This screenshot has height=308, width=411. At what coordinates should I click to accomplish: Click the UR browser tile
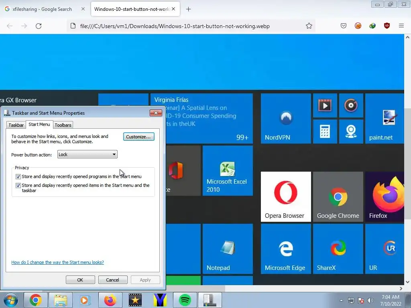(385, 249)
